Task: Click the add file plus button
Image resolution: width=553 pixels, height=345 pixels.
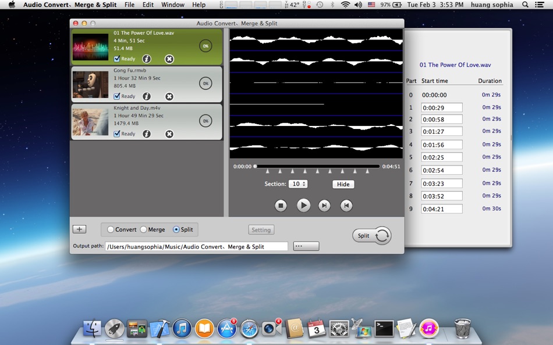Action: click(x=79, y=229)
